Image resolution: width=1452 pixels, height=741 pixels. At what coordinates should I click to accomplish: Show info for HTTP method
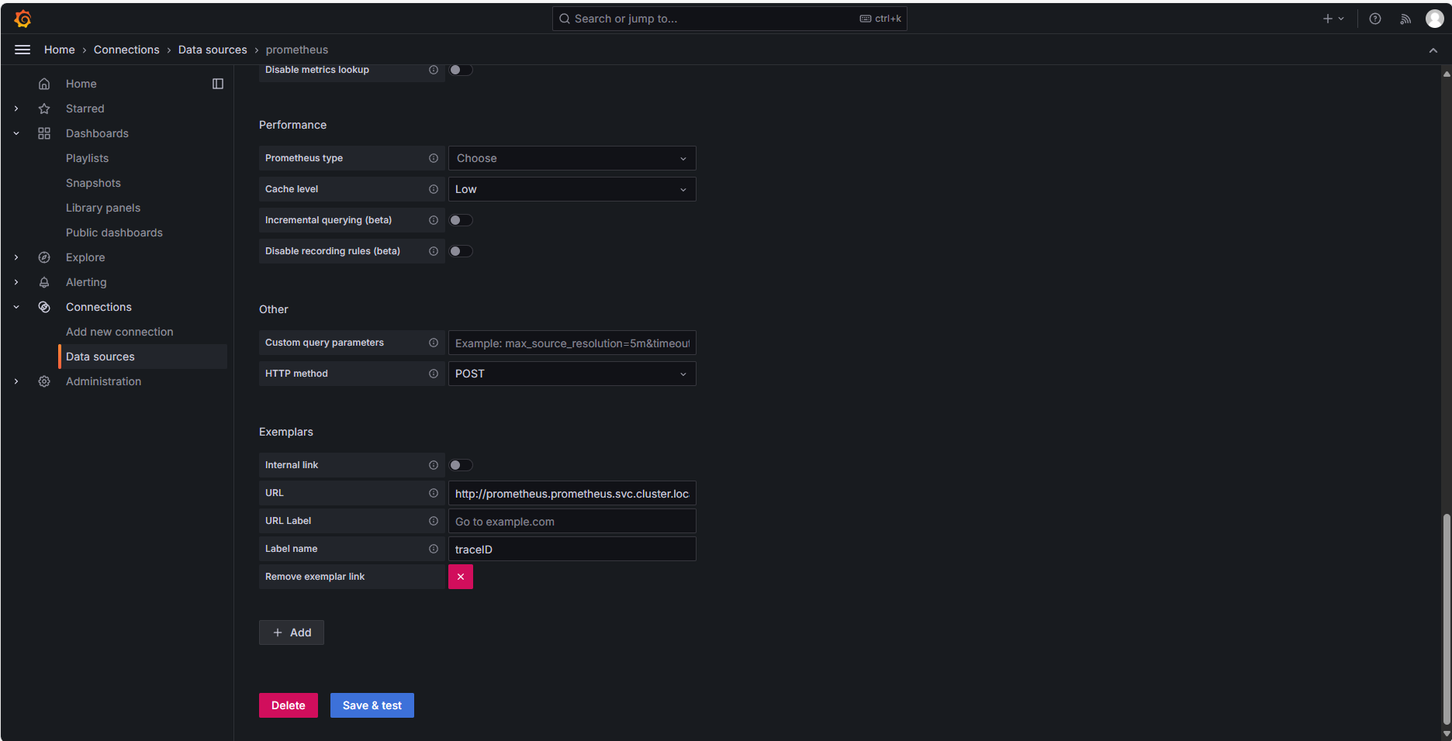[434, 374]
